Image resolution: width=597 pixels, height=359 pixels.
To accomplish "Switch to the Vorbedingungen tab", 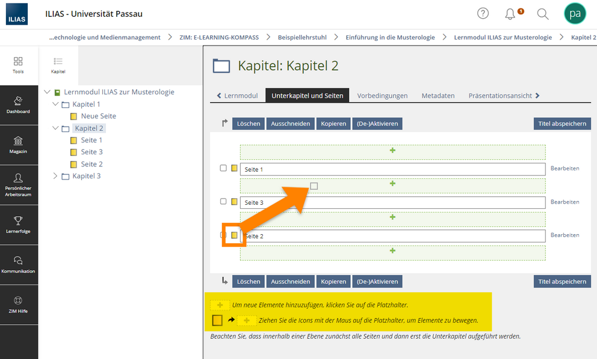I will pyautogui.click(x=382, y=95).
